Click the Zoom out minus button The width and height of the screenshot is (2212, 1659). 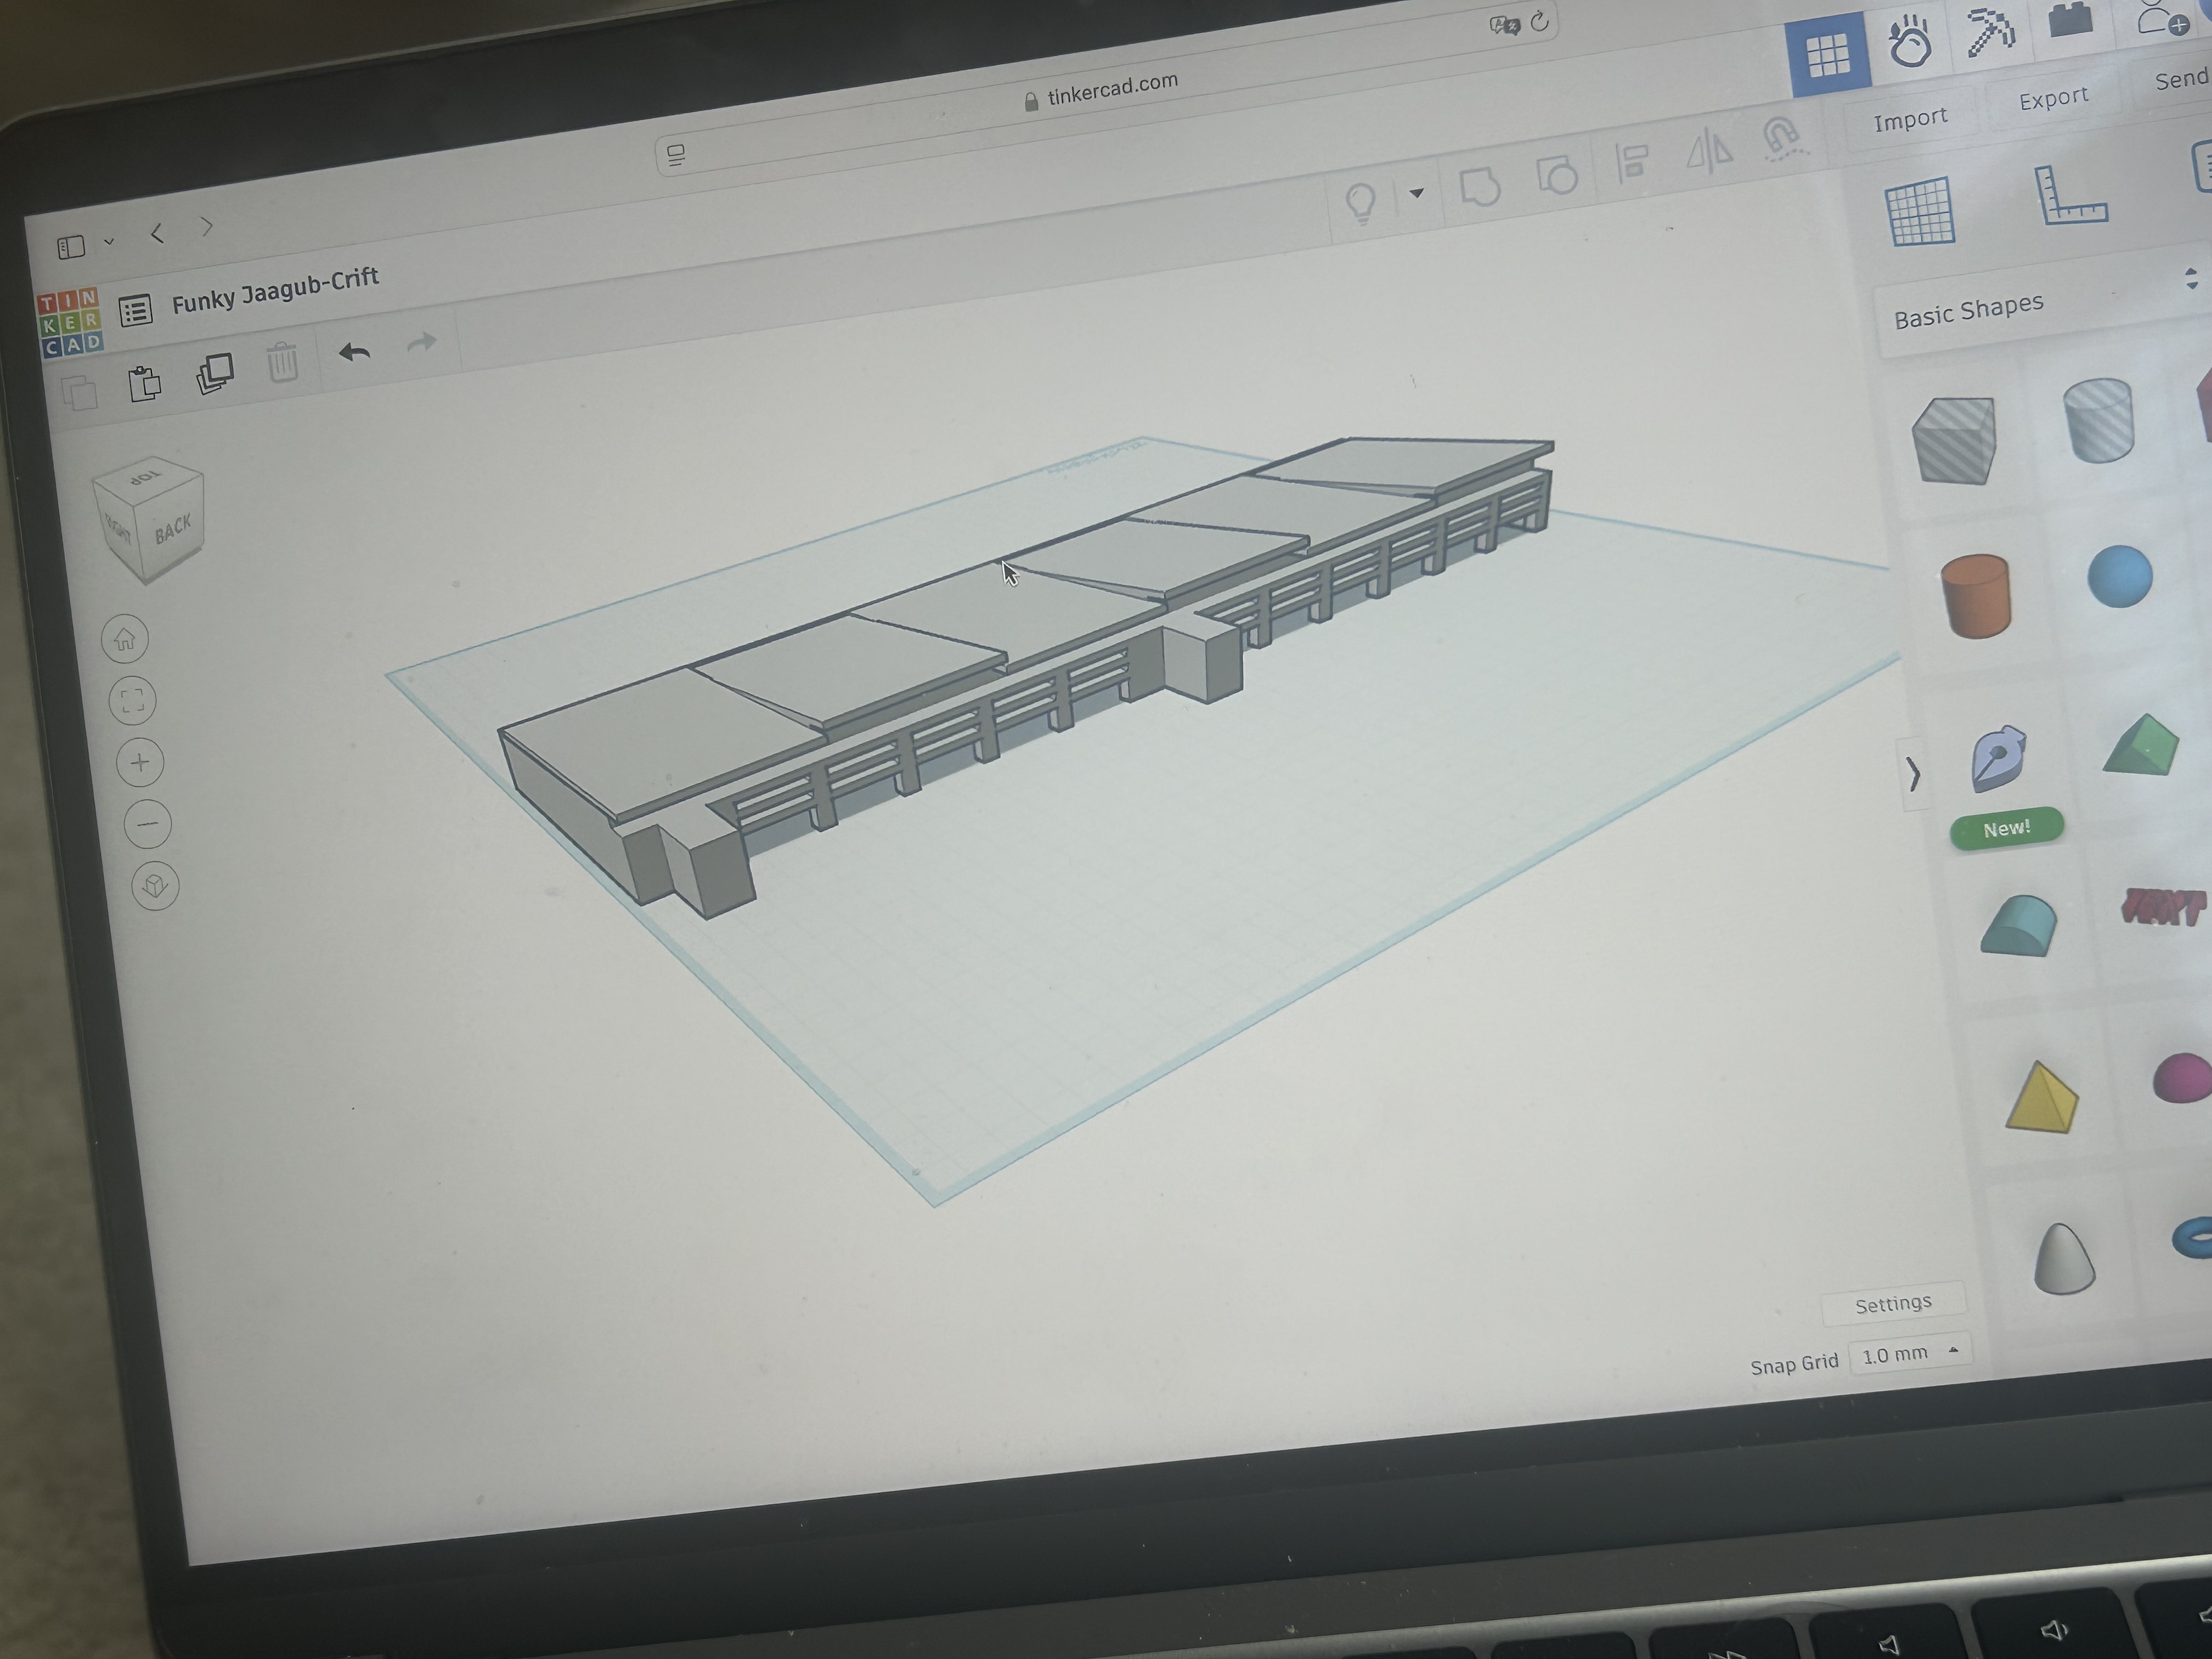click(x=148, y=825)
